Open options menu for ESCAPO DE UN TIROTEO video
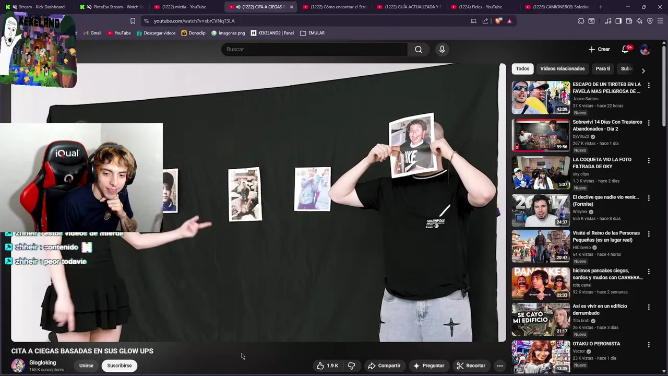 coord(649,85)
